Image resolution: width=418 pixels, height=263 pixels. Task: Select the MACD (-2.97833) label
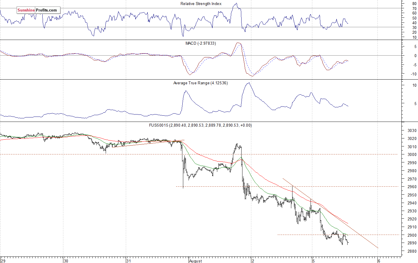pyautogui.click(x=201, y=43)
